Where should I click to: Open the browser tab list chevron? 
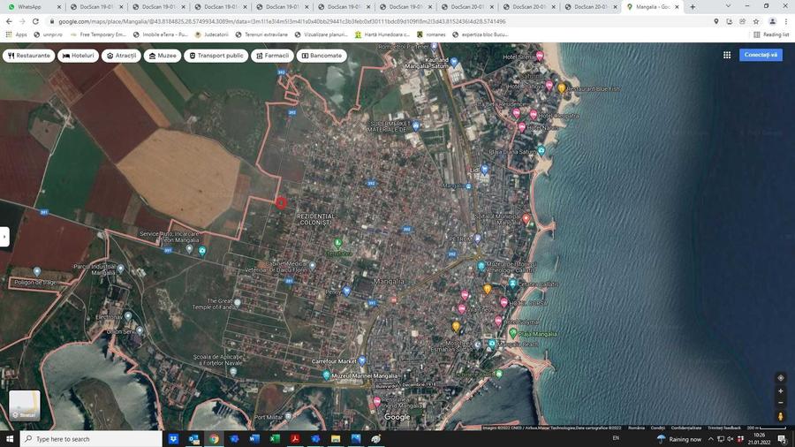728,6
